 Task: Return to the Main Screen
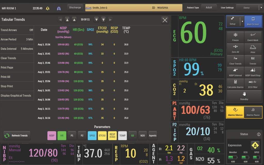point(253,21)
